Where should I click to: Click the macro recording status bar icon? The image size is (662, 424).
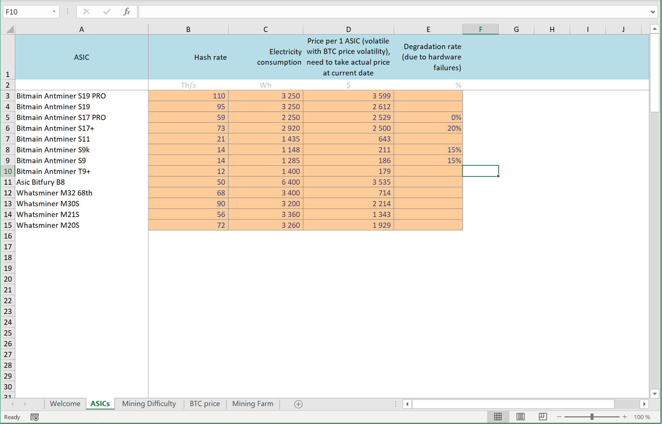[34, 417]
